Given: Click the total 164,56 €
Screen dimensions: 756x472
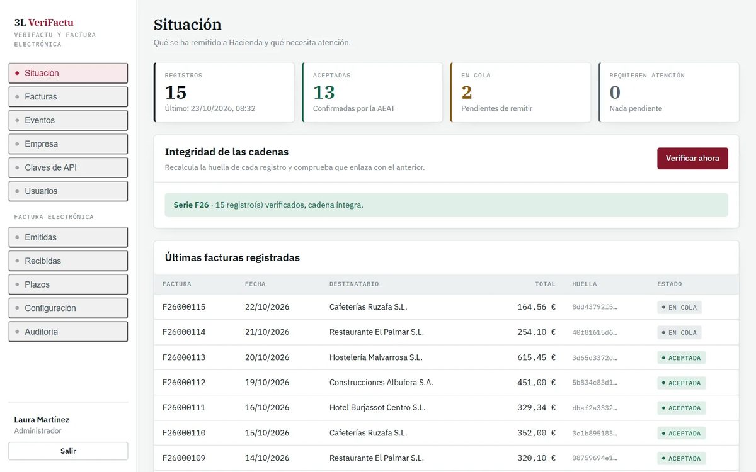Looking at the screenshot, I should [536, 307].
